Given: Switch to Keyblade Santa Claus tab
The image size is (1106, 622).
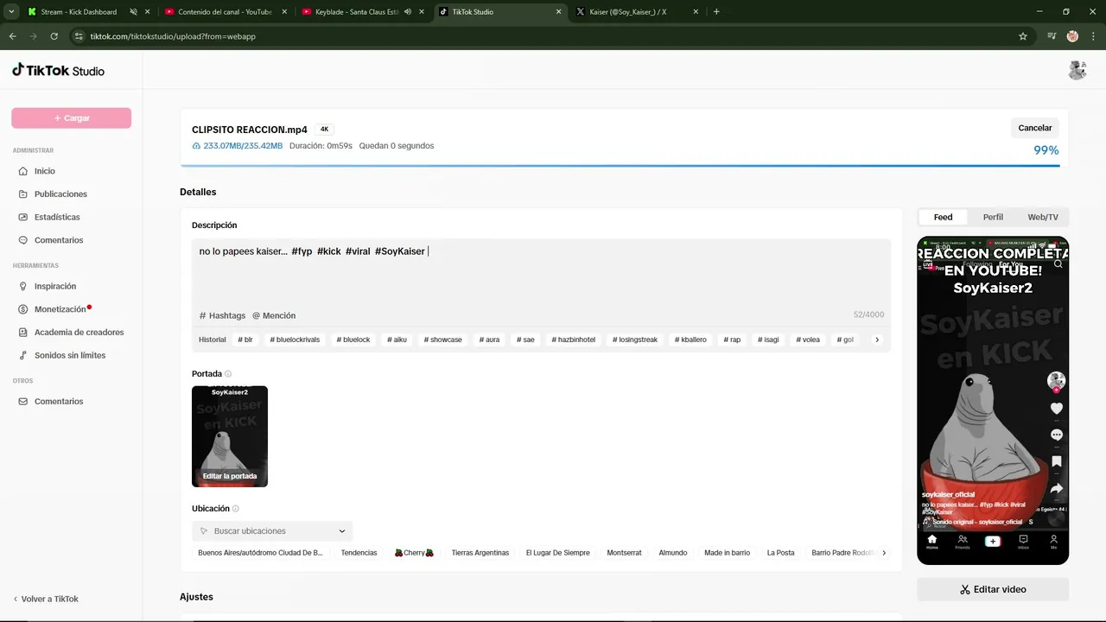Looking at the screenshot, I should click(x=363, y=12).
